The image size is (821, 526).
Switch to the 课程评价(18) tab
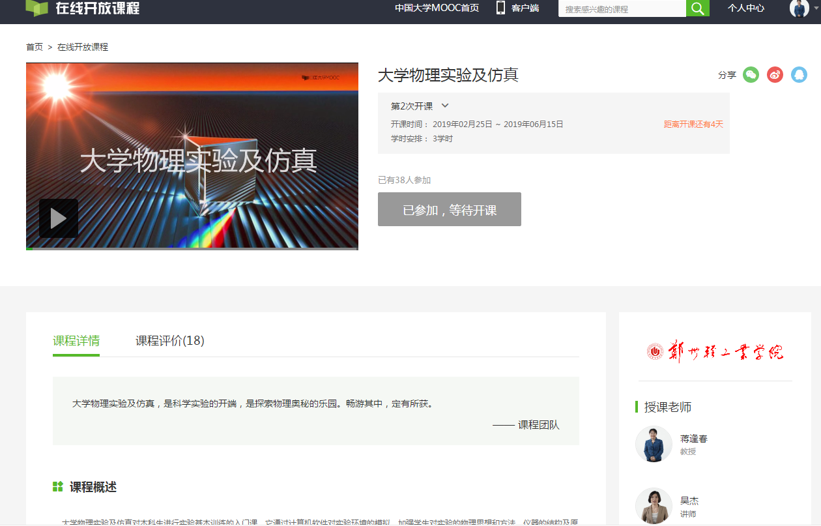pos(169,341)
